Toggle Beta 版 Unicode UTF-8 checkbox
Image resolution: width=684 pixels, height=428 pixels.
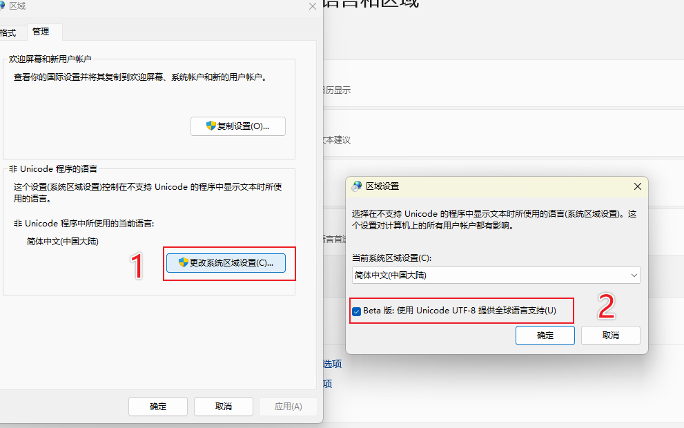(357, 311)
